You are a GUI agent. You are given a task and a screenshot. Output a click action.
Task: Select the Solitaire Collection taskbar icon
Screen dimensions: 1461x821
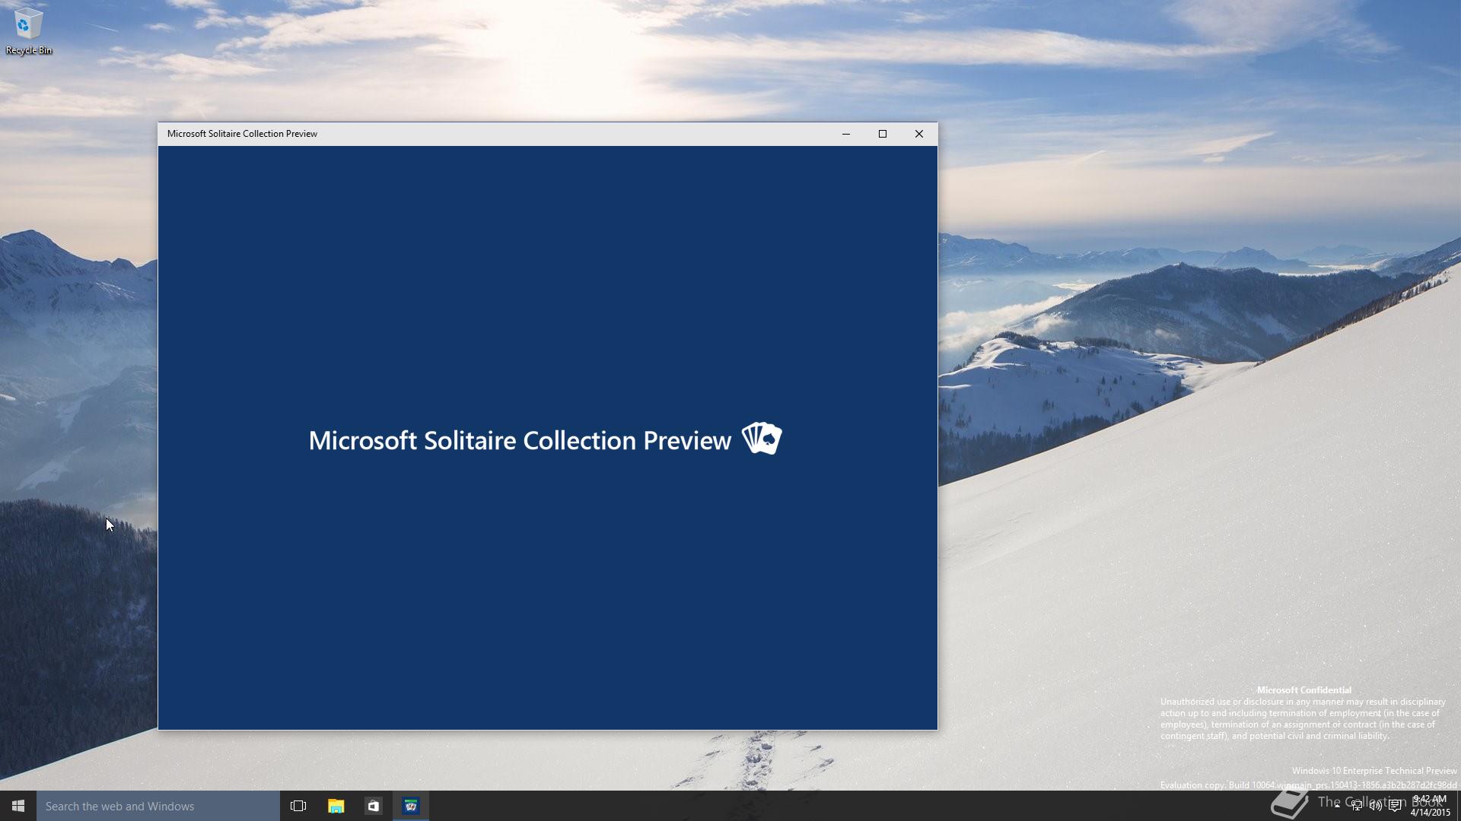(411, 806)
